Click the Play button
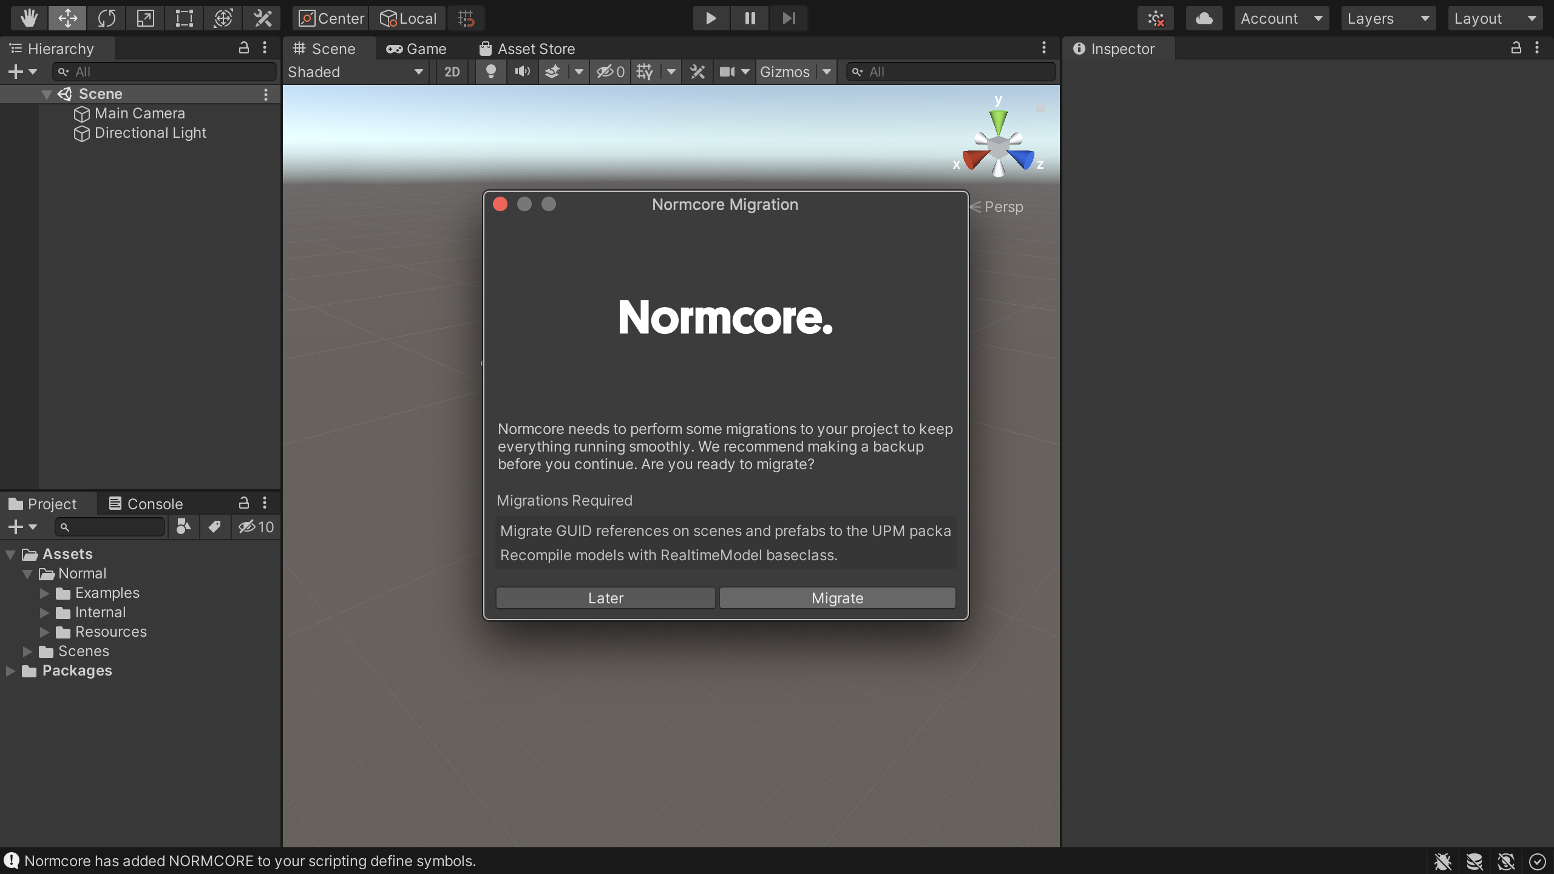This screenshot has height=874, width=1554. coord(711,18)
